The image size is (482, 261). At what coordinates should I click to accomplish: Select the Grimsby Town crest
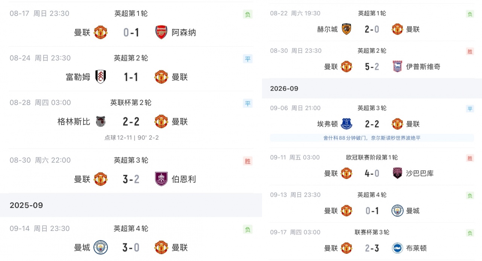pos(101,121)
